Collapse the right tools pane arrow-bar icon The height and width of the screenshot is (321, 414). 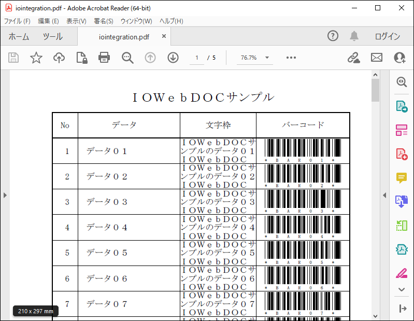(x=403, y=309)
